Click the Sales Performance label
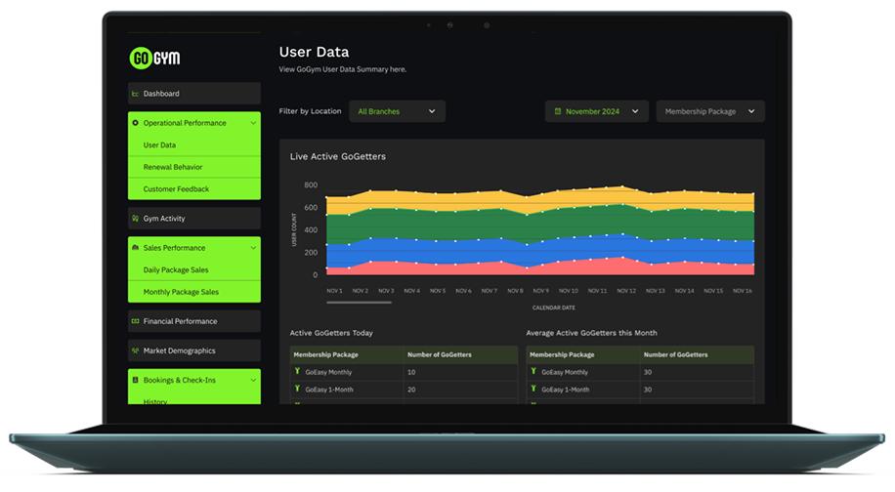The image size is (895, 492). [x=174, y=248]
